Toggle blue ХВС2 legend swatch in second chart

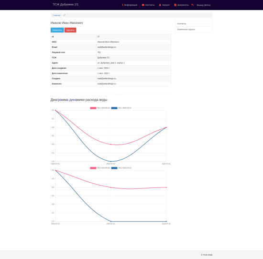114,168
